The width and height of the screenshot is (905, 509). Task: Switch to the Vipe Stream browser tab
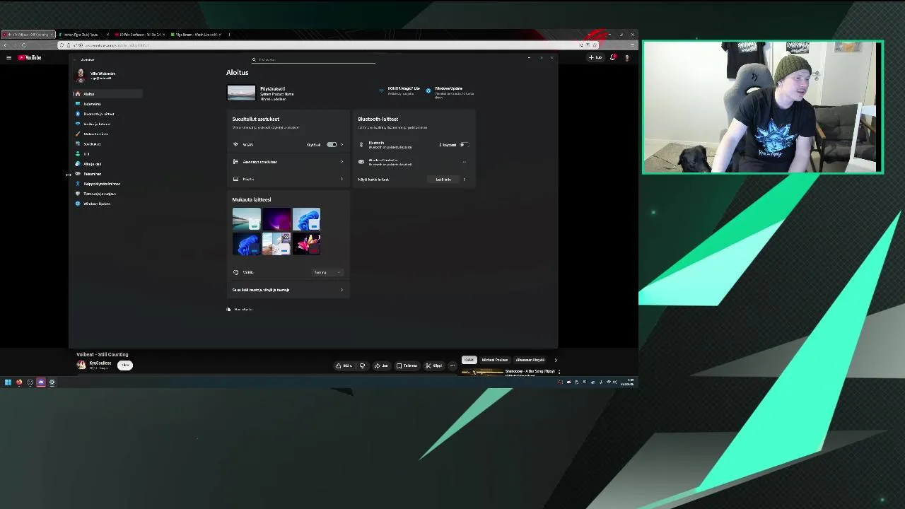pyautogui.click(x=194, y=35)
